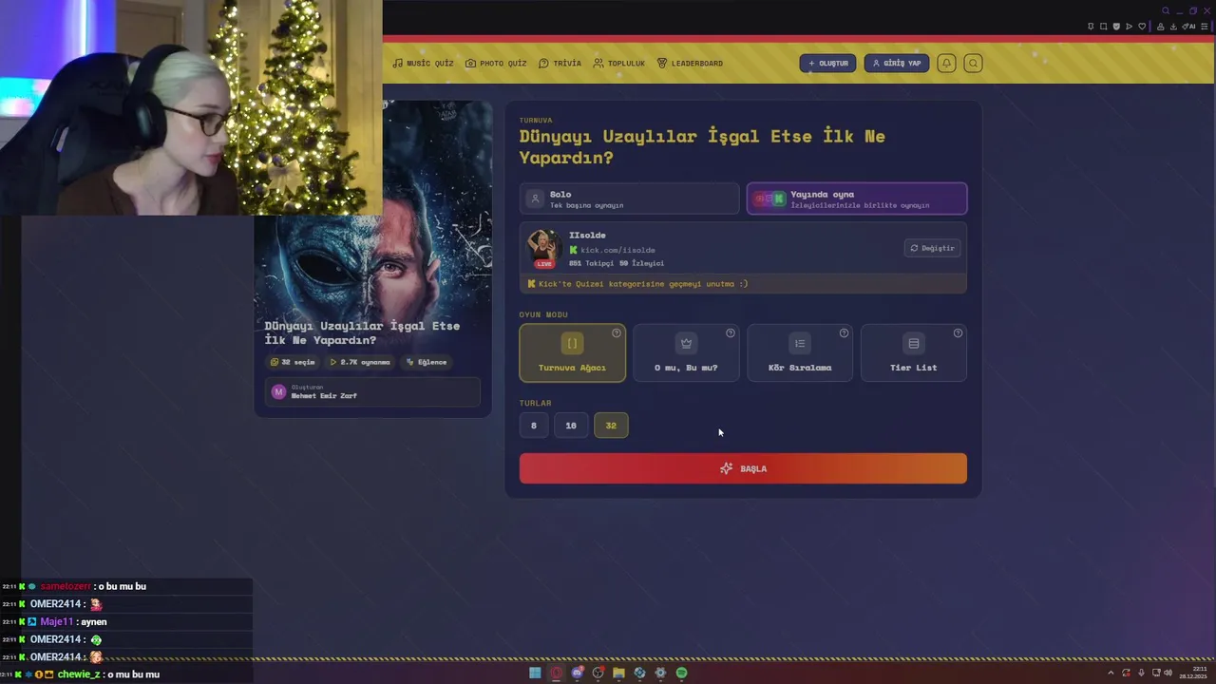This screenshot has height=684, width=1216.
Task: Click the IIsolde profile avatar
Action: [x=543, y=248]
